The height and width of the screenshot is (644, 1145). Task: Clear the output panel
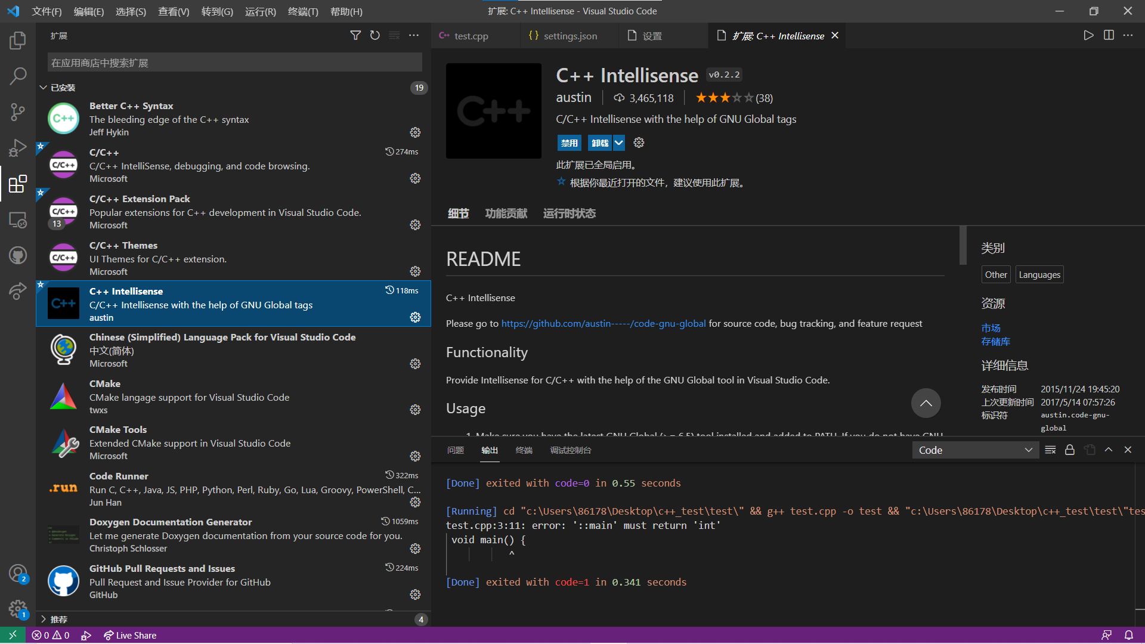[1050, 450]
